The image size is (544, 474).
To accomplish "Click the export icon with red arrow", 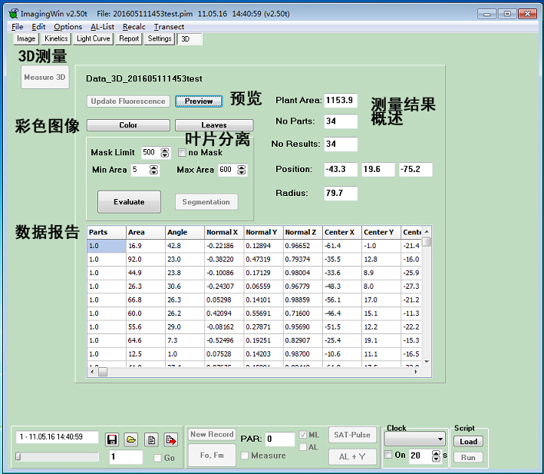I will click(x=170, y=439).
